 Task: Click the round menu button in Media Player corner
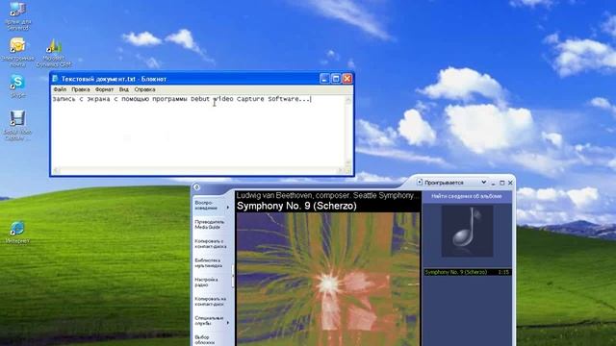pyautogui.click(x=196, y=187)
